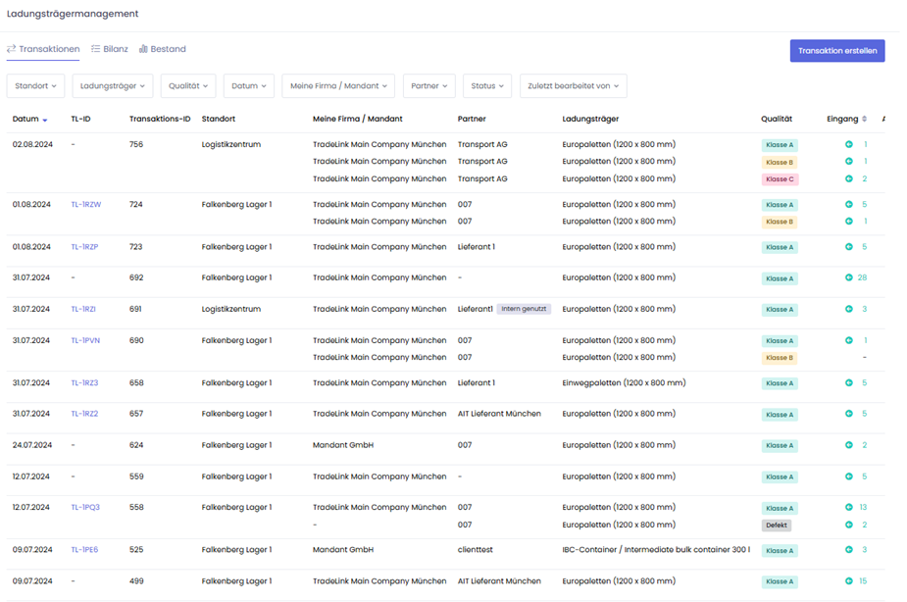Expand the Ladungsträger filter dropdown
The width and height of the screenshot is (907, 602).
pos(112,86)
